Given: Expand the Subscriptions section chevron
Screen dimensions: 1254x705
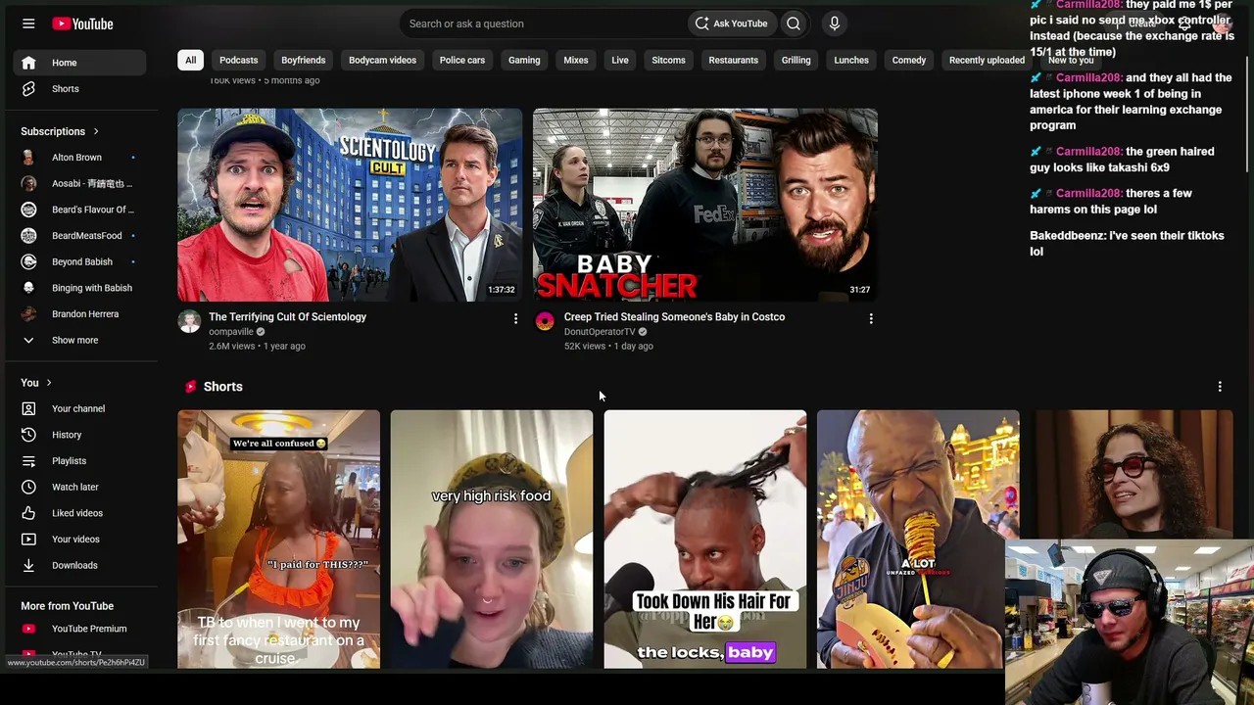Looking at the screenshot, I should [96, 131].
